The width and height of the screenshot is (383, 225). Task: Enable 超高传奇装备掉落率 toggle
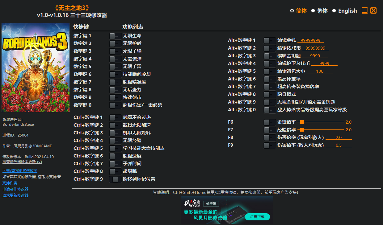click(270, 87)
